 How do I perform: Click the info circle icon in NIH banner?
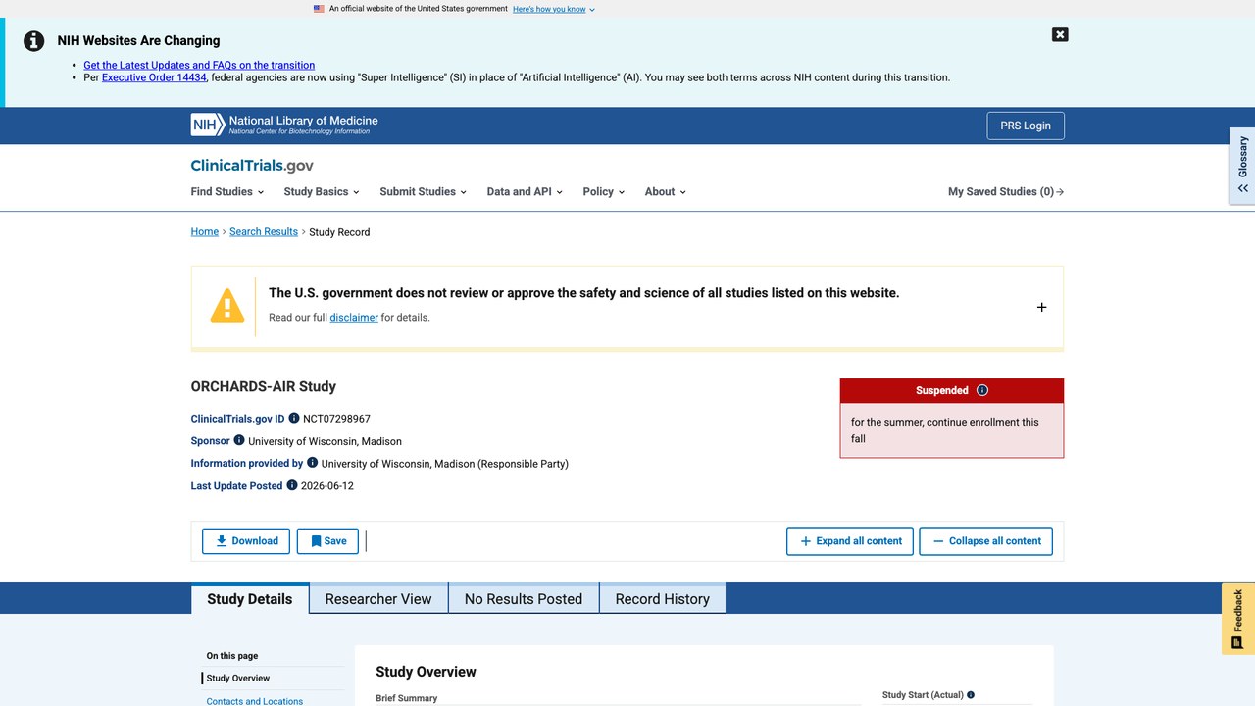click(x=34, y=41)
